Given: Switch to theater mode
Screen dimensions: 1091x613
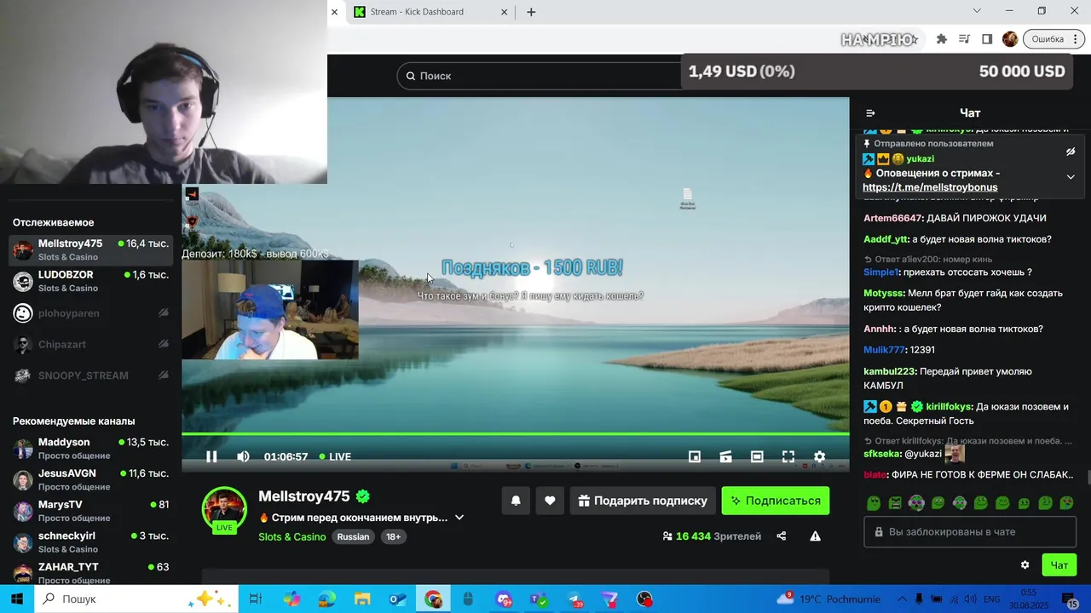Looking at the screenshot, I should pos(757,456).
